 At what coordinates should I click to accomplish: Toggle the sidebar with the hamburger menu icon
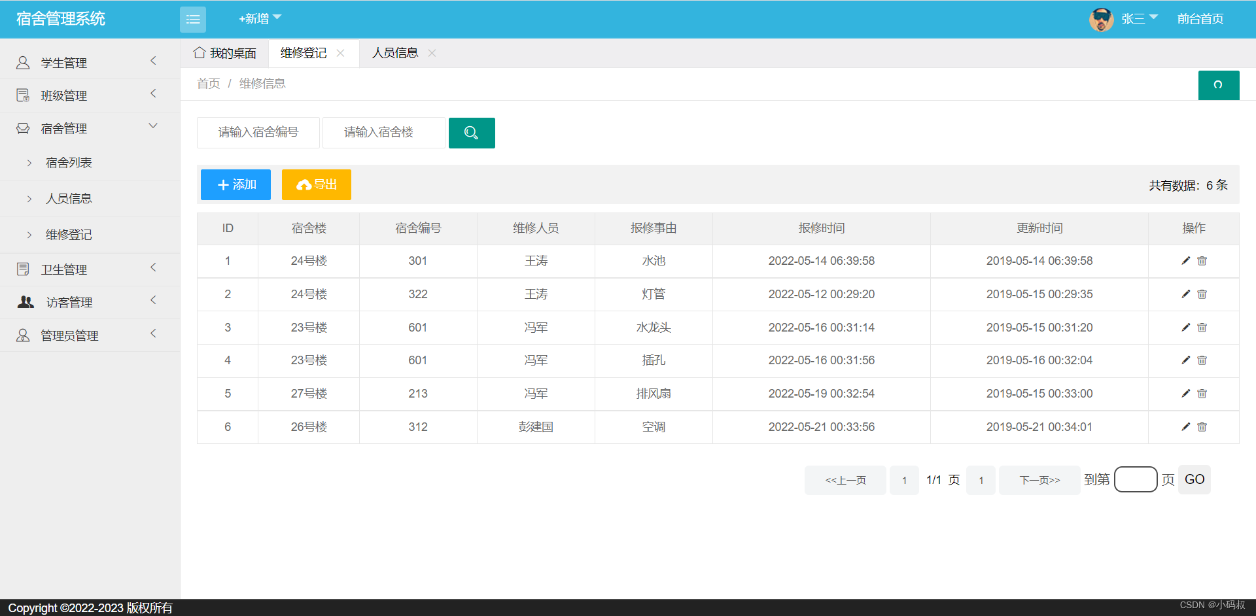coord(192,20)
